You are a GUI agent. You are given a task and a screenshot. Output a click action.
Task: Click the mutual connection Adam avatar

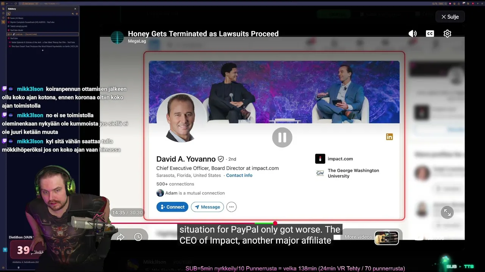(160, 193)
